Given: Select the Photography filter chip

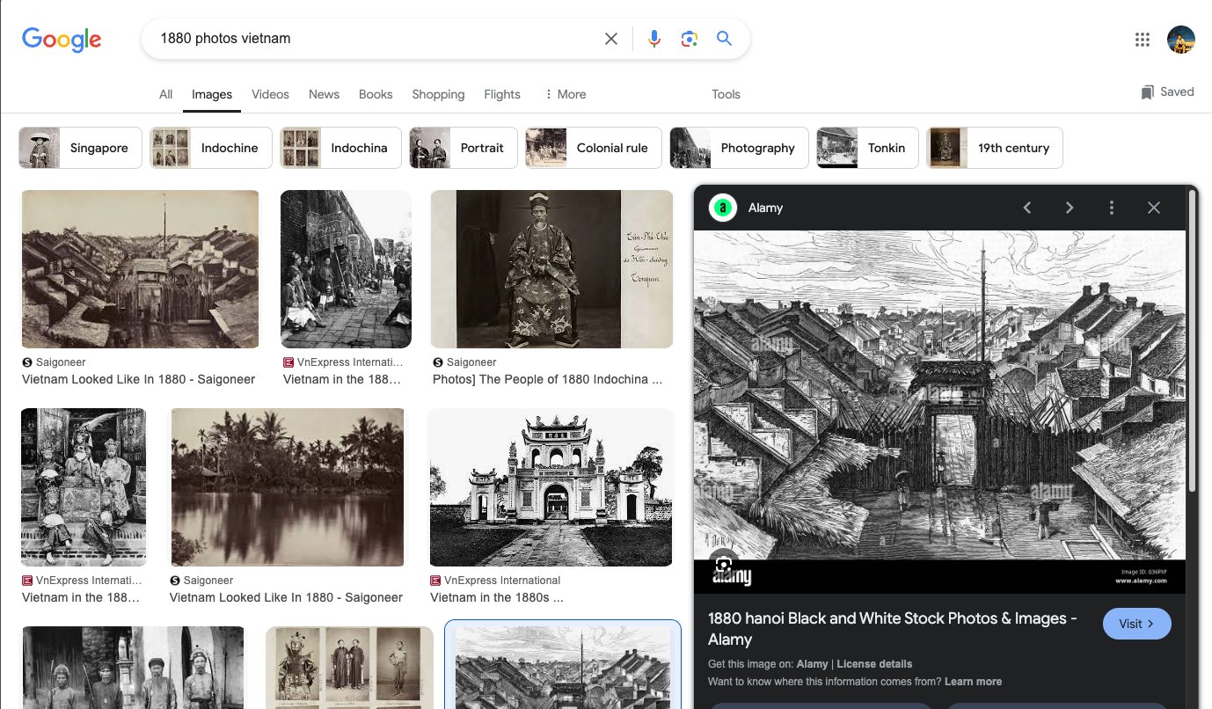Looking at the screenshot, I should [739, 148].
